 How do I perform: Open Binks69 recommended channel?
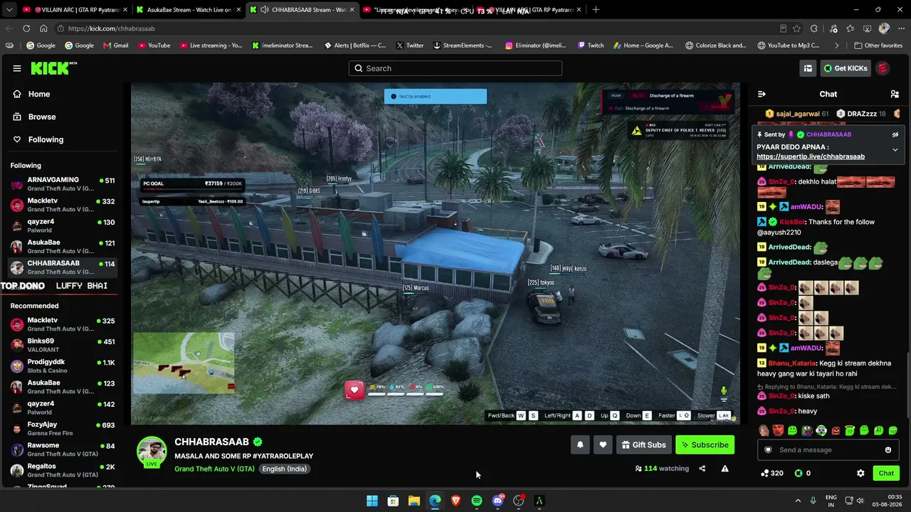[63, 346]
